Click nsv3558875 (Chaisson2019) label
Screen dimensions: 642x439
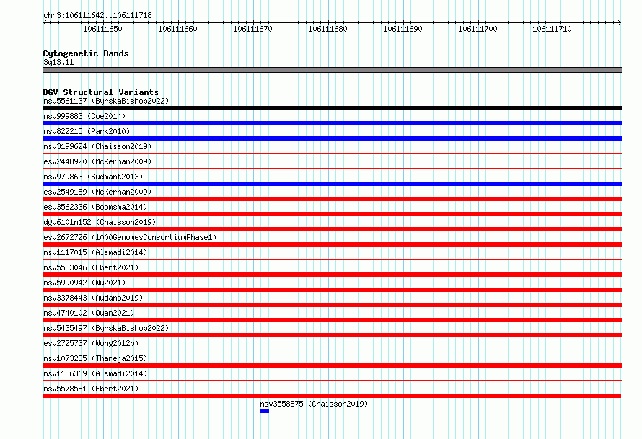pos(314,404)
